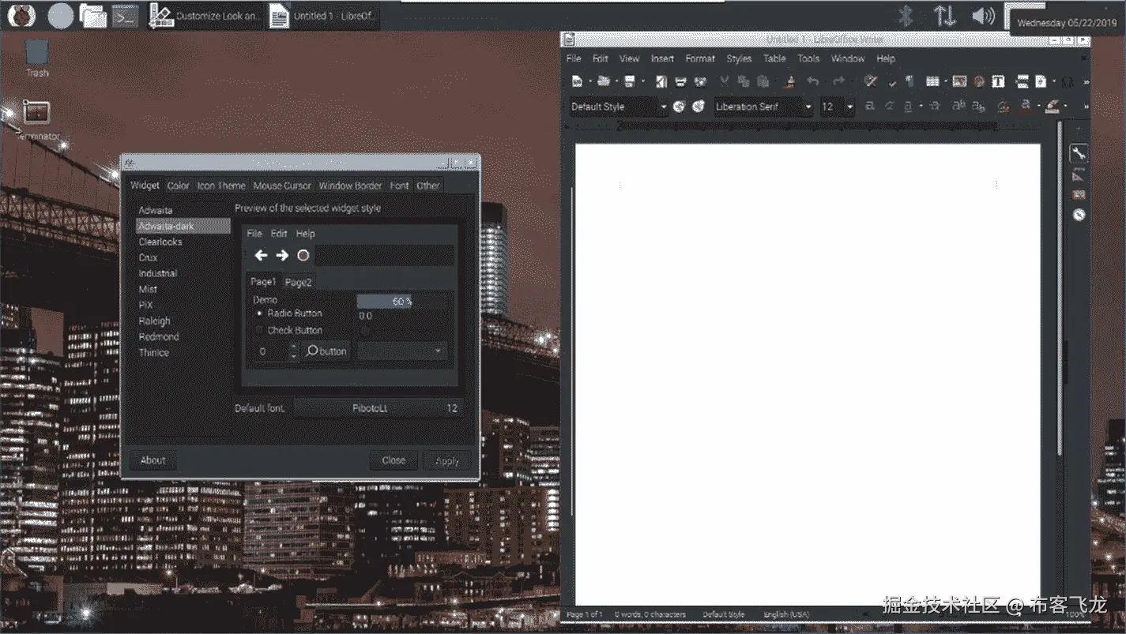Expand the standard toolbar overflow chevron

tap(1086, 82)
